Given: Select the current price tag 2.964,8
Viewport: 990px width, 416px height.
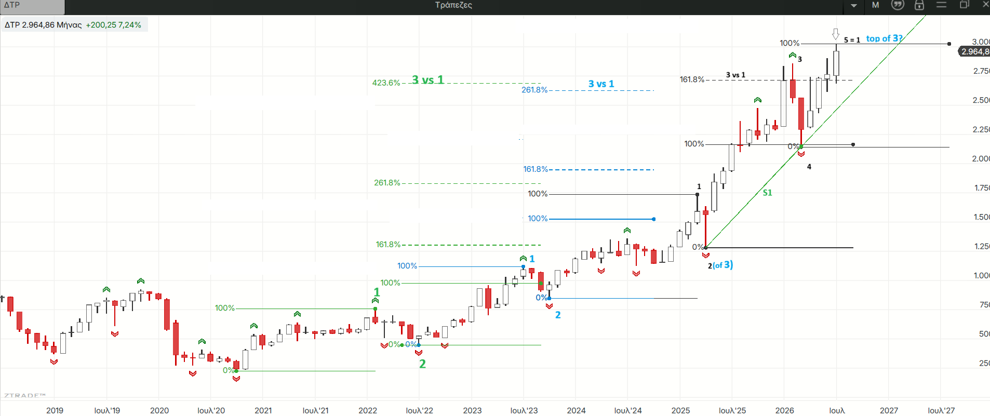Looking at the screenshot, I should click(974, 51).
